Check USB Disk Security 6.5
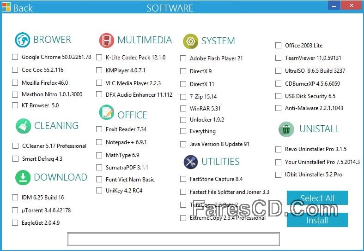Image resolution: width=364 pixels, height=251 pixels. pos(279,96)
